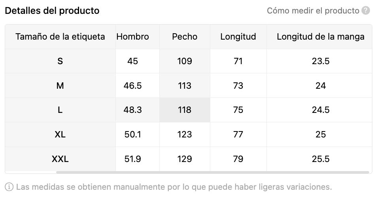Click the Longitud column header
This screenshot has height=202, width=385.
238,37
